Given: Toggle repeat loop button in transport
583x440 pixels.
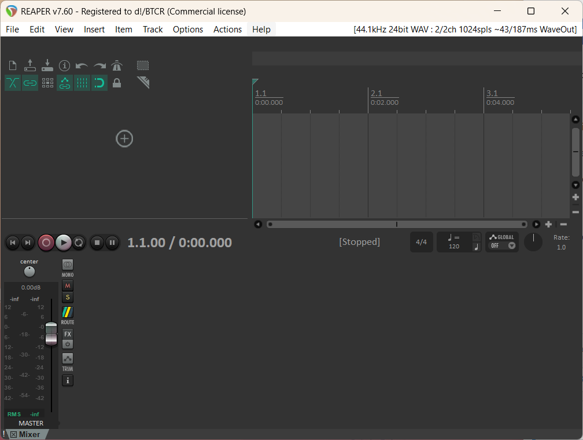Looking at the screenshot, I should pos(79,243).
